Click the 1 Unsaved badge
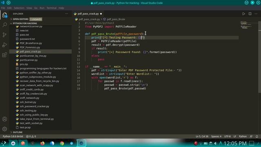261x147 pixels. tap(36, 19)
